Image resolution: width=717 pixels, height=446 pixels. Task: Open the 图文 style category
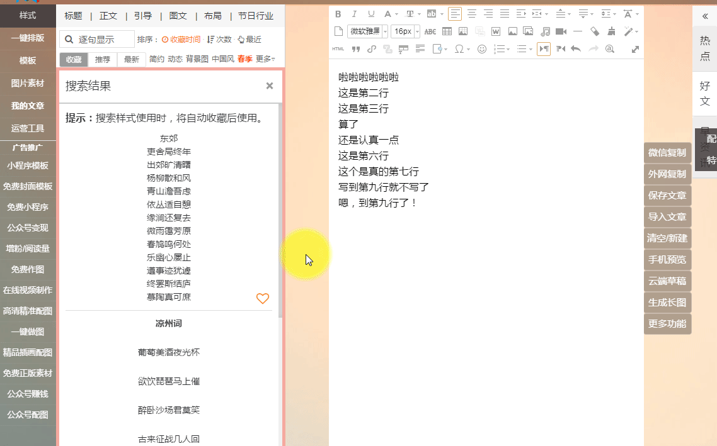coord(178,16)
